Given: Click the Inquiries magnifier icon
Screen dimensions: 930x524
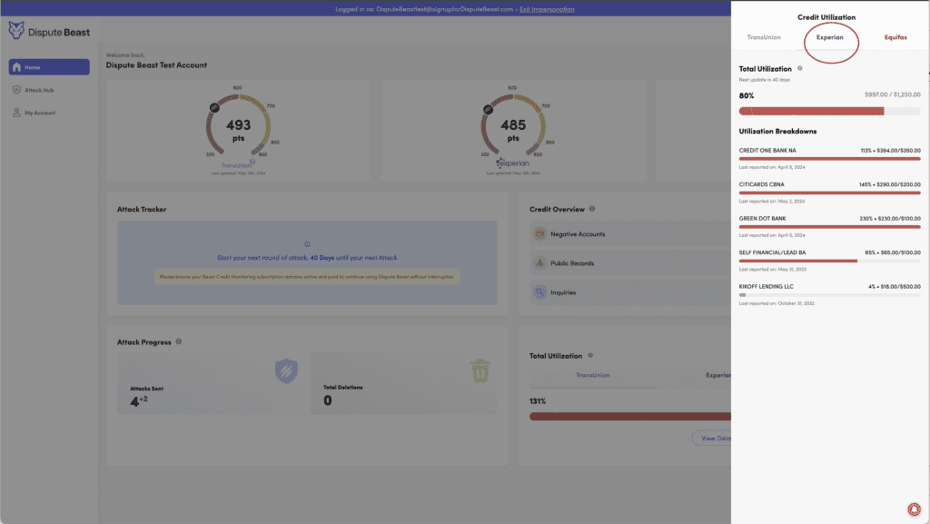Looking at the screenshot, I should tap(539, 292).
